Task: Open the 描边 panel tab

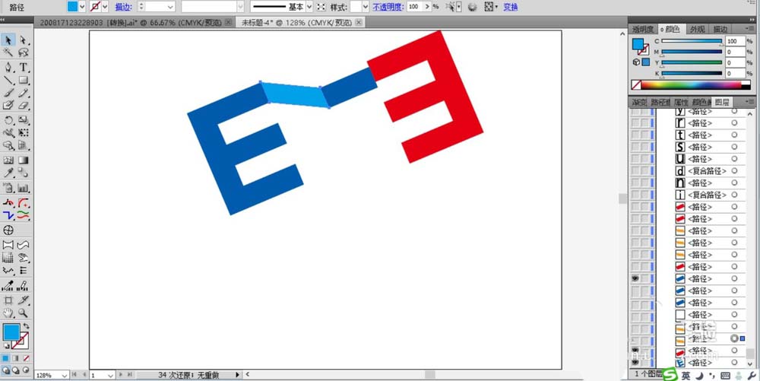Action: 720,30
